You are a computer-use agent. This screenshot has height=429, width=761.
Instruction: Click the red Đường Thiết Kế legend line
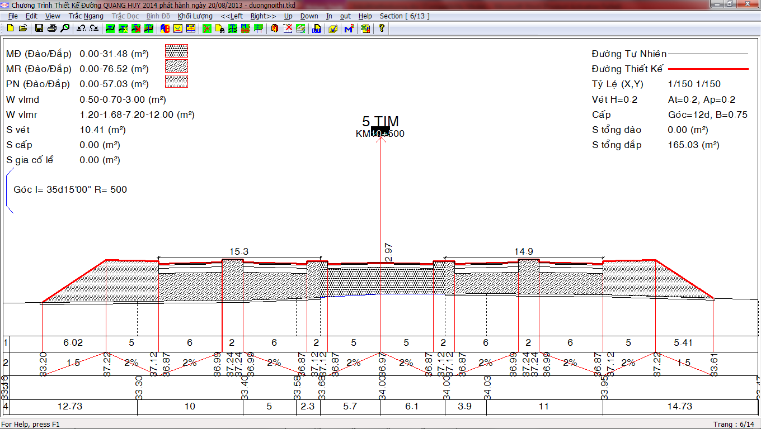[708, 69]
